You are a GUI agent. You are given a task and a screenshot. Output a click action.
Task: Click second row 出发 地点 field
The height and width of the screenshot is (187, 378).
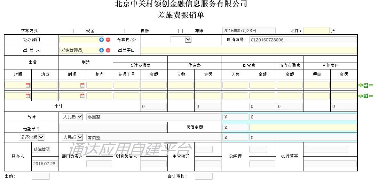coord(45,96)
